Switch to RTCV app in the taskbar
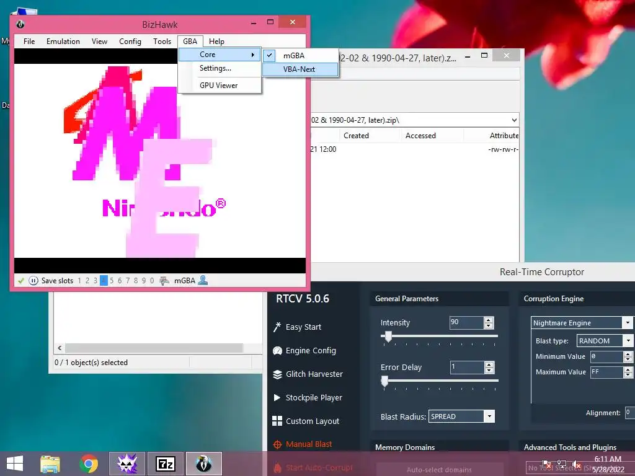The height and width of the screenshot is (476, 635). (x=127, y=464)
